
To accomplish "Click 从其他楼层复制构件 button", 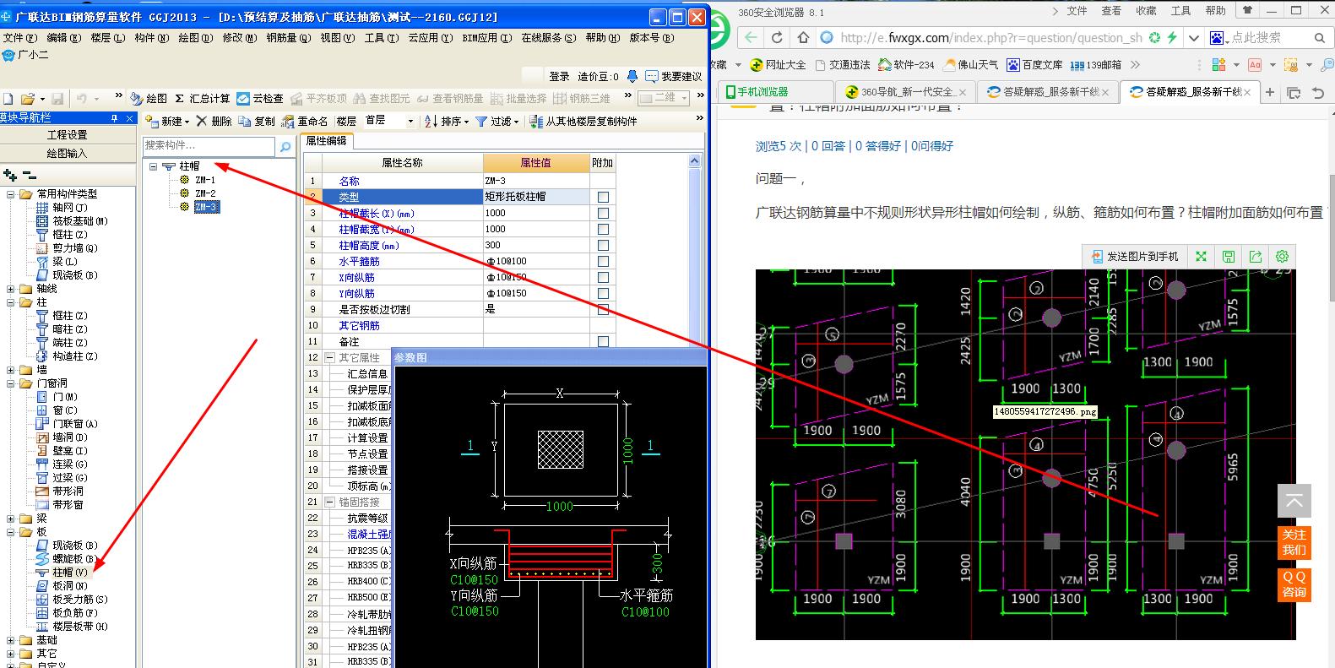I will tap(583, 122).
